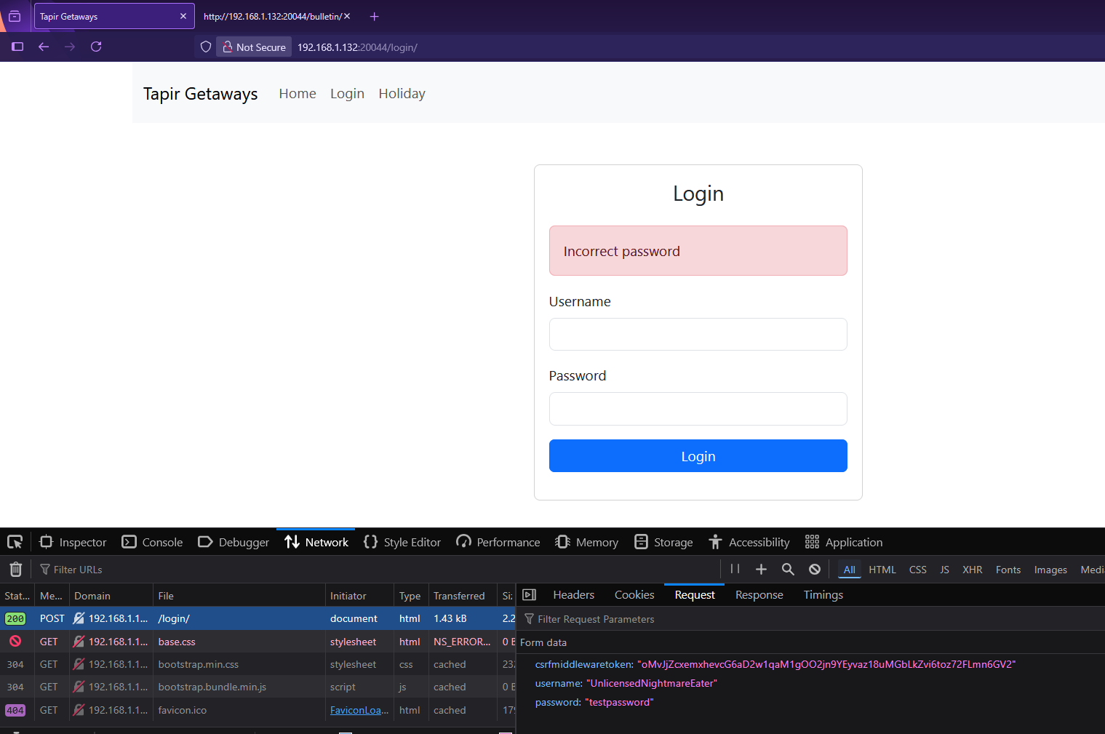Pause network recording

pyautogui.click(x=735, y=570)
